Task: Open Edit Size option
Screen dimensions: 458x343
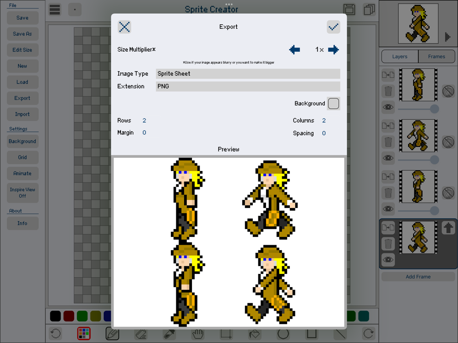Action: (x=22, y=50)
